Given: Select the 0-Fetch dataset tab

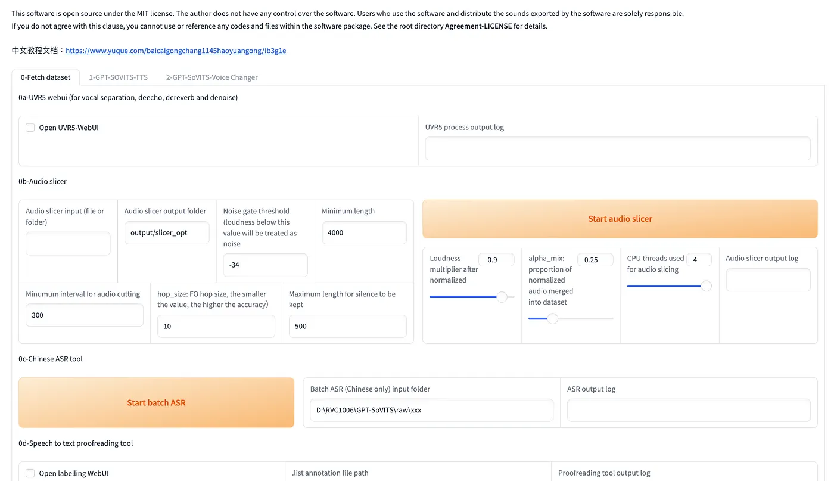Looking at the screenshot, I should pos(46,77).
